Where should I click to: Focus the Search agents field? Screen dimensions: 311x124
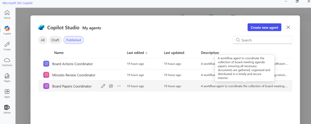coord(262,40)
